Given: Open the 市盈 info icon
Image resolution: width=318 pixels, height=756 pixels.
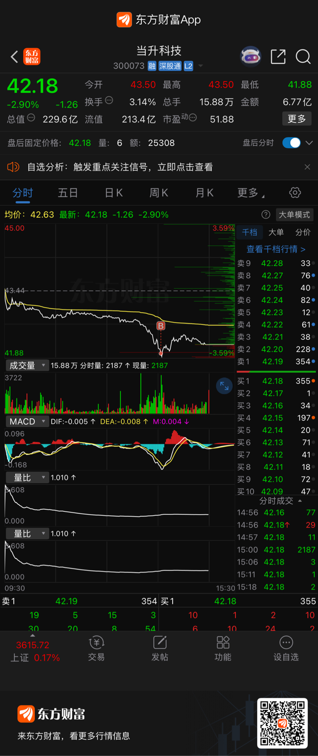Looking at the screenshot, I should click(193, 118).
